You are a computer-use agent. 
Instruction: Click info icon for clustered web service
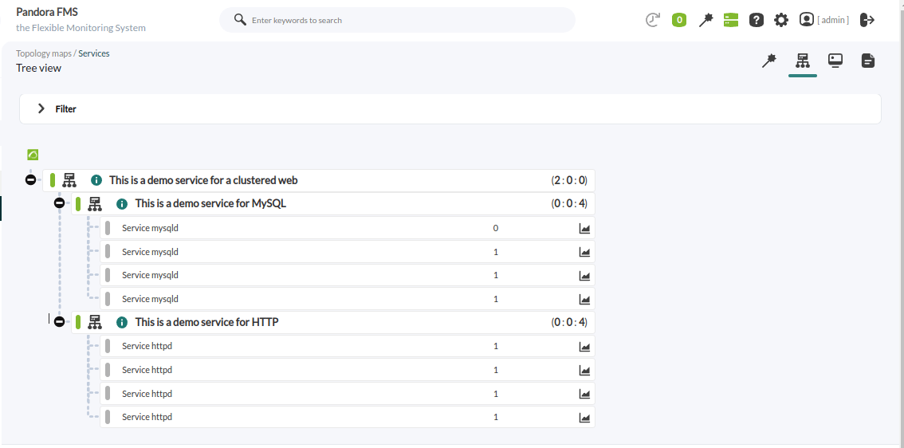[x=96, y=180]
